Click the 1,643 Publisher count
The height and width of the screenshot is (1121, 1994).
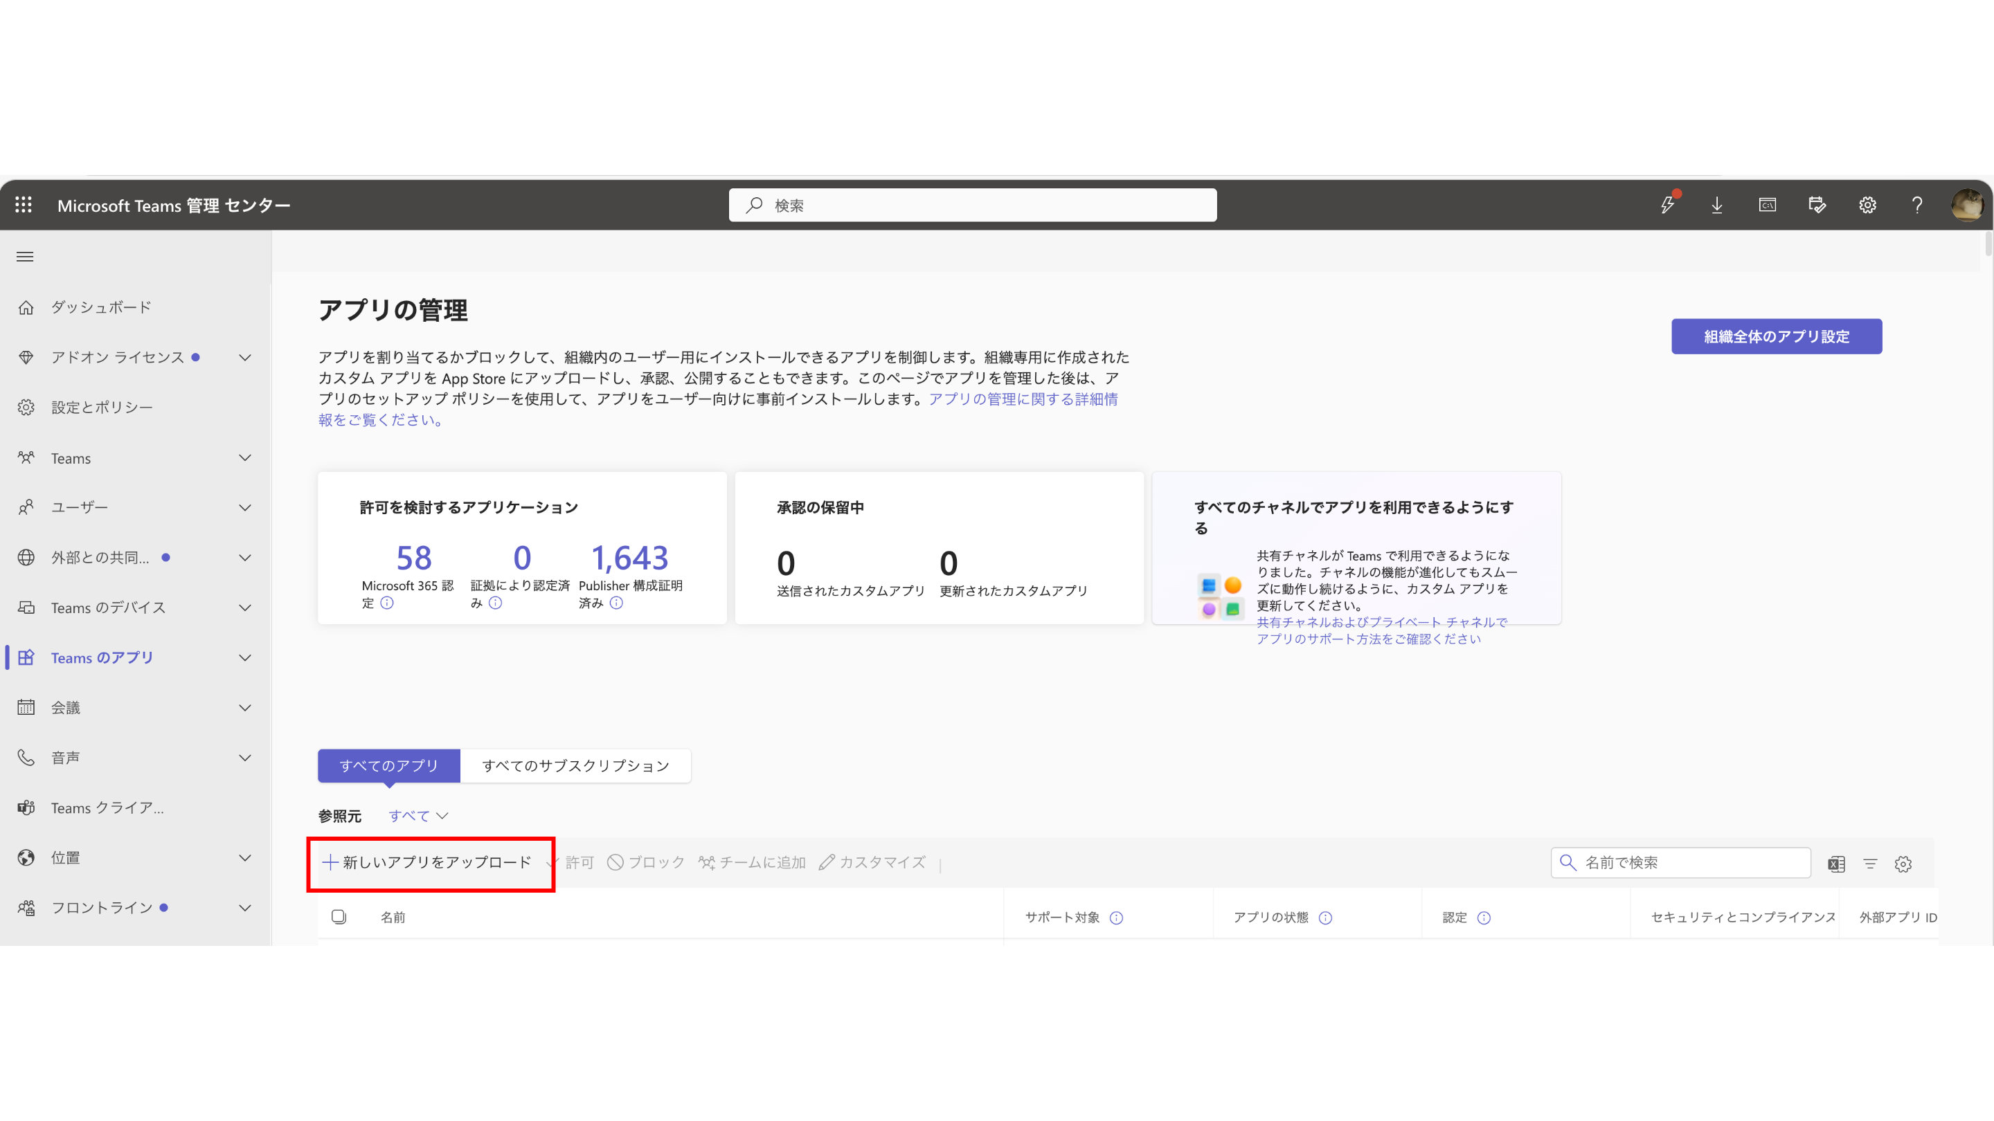(629, 558)
